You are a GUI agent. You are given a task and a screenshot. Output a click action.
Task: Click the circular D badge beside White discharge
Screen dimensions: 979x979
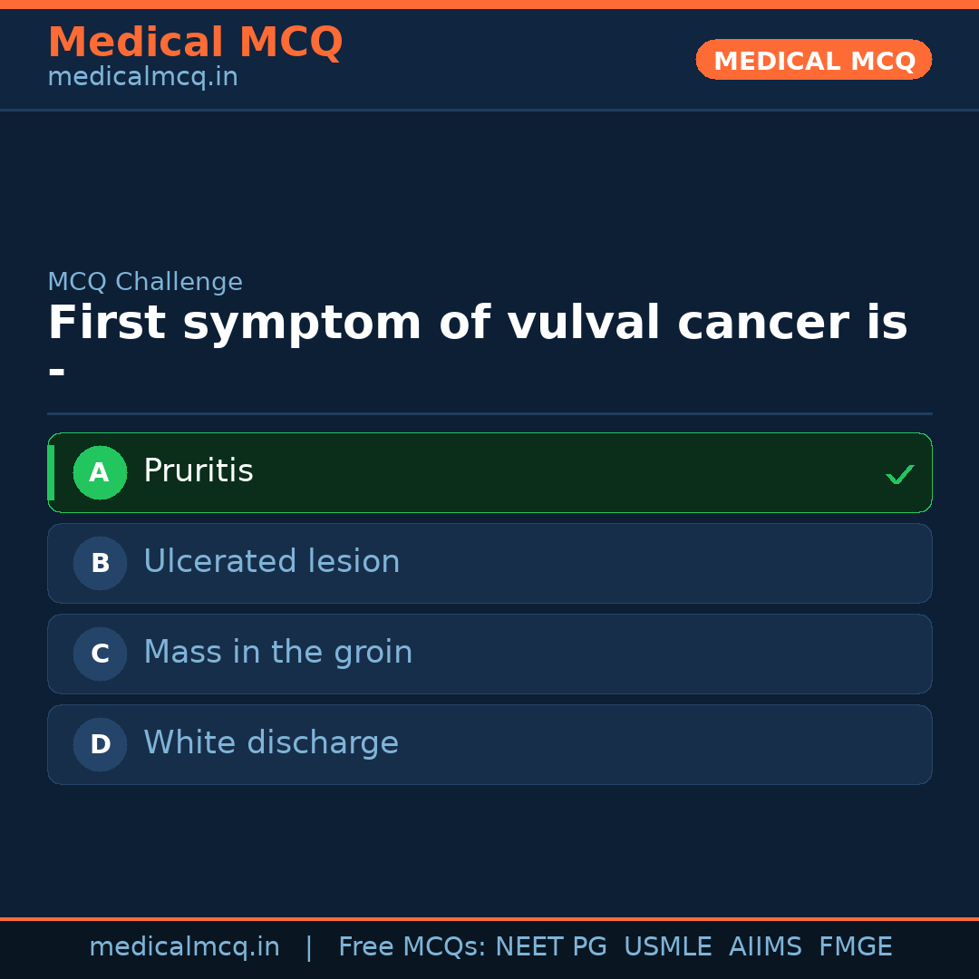click(100, 744)
